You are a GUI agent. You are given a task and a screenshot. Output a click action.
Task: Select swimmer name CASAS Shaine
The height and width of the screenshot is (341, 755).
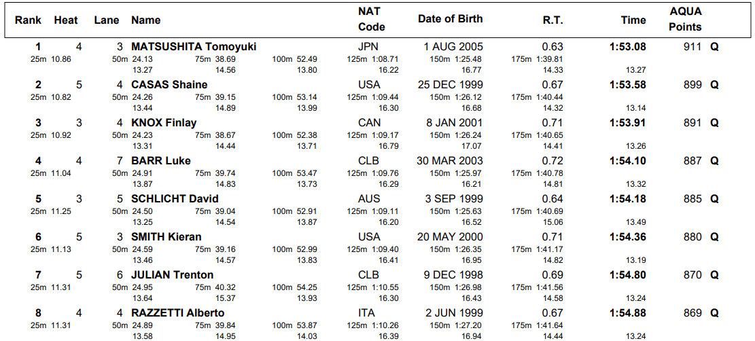pos(169,85)
